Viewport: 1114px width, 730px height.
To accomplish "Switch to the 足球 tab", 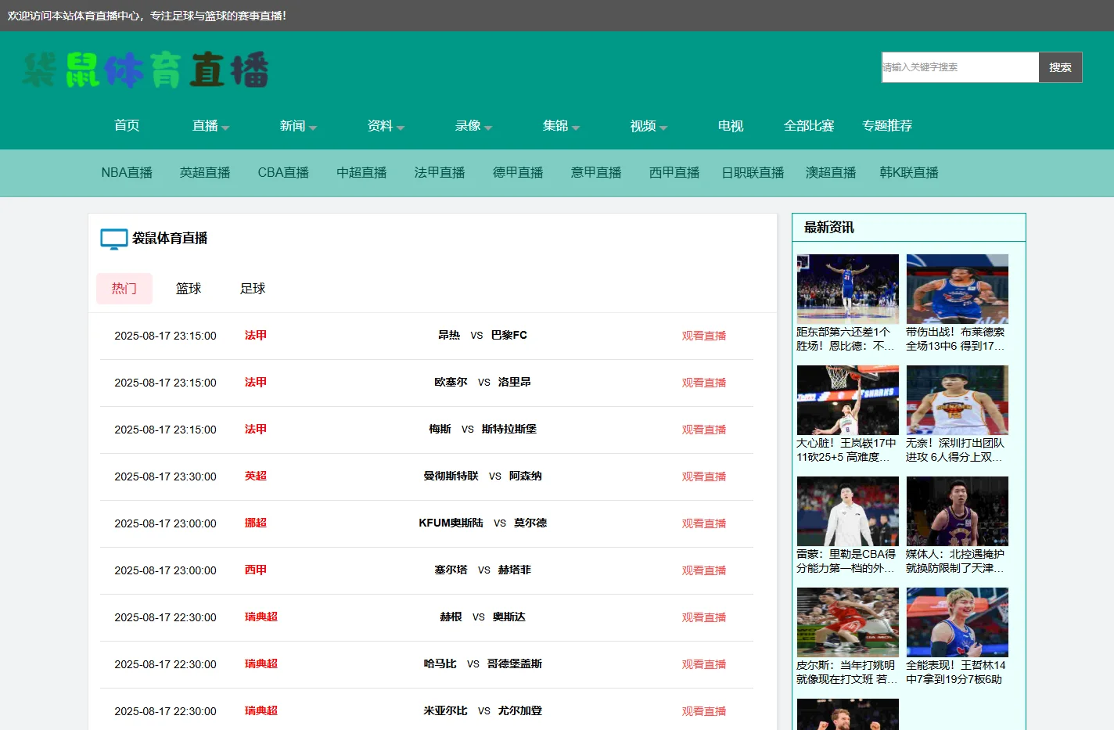I will coord(253,289).
